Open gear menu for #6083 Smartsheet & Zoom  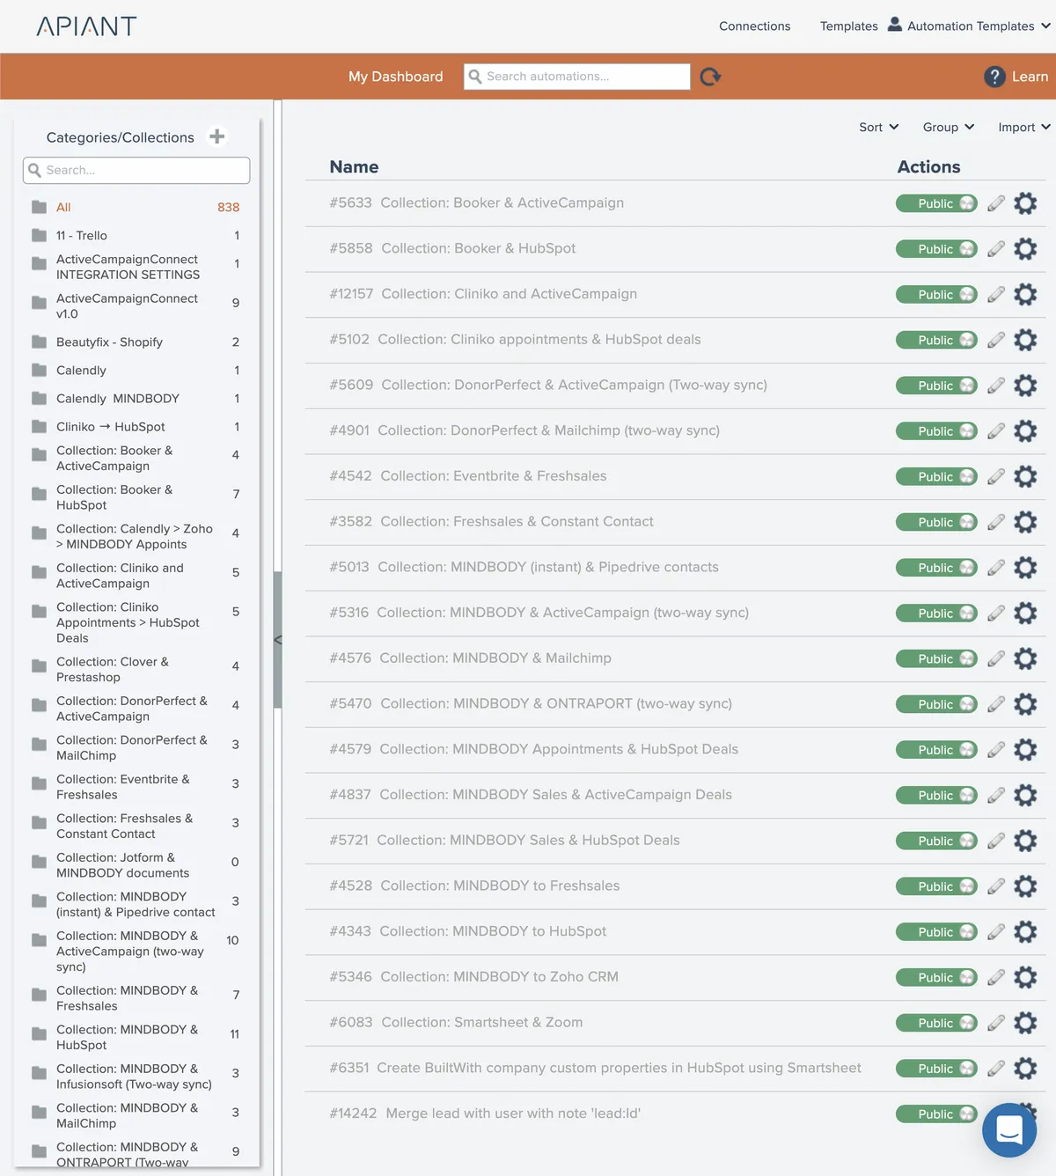(x=1025, y=1023)
